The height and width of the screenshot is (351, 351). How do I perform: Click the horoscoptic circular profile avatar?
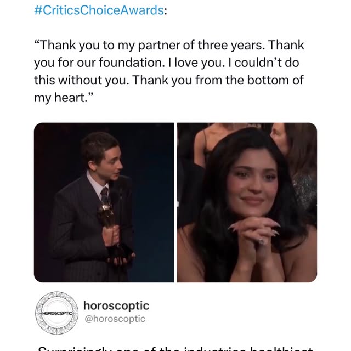coord(55,313)
